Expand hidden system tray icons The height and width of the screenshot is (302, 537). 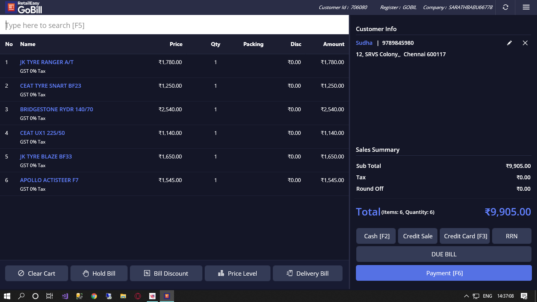pos(466,296)
